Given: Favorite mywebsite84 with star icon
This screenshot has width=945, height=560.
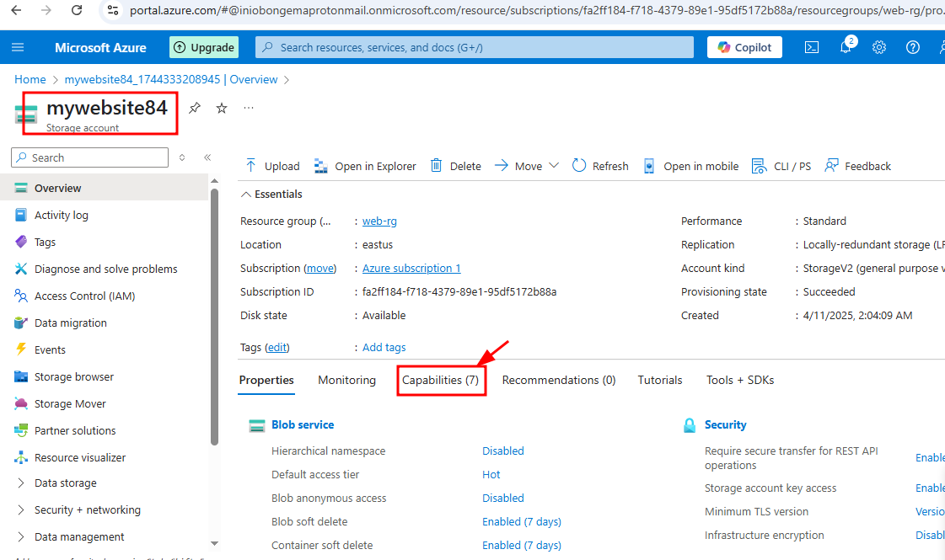Looking at the screenshot, I should click(222, 108).
